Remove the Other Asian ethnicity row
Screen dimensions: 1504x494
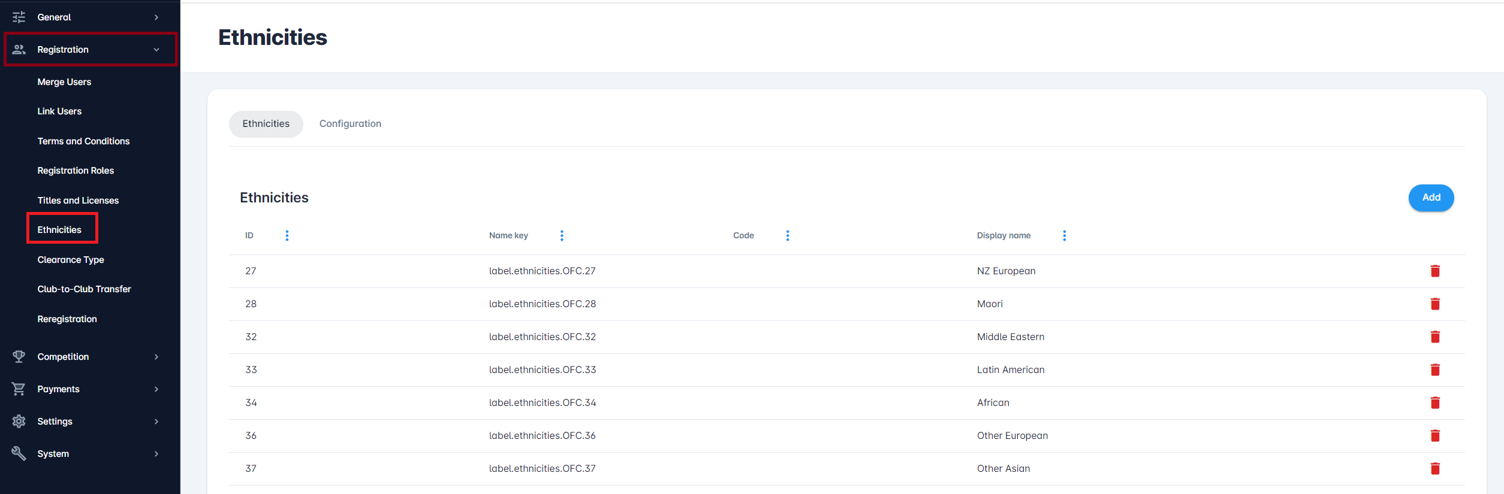[x=1434, y=469]
